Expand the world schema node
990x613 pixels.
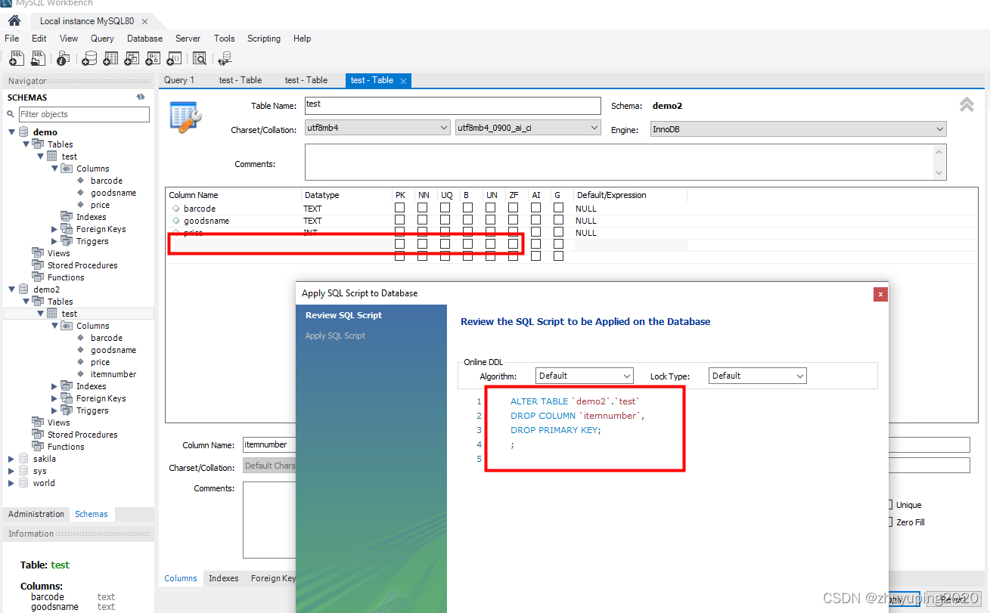[x=11, y=483]
